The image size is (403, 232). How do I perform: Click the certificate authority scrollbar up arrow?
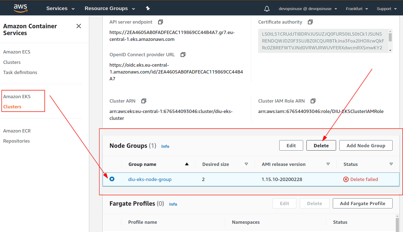[390, 31]
